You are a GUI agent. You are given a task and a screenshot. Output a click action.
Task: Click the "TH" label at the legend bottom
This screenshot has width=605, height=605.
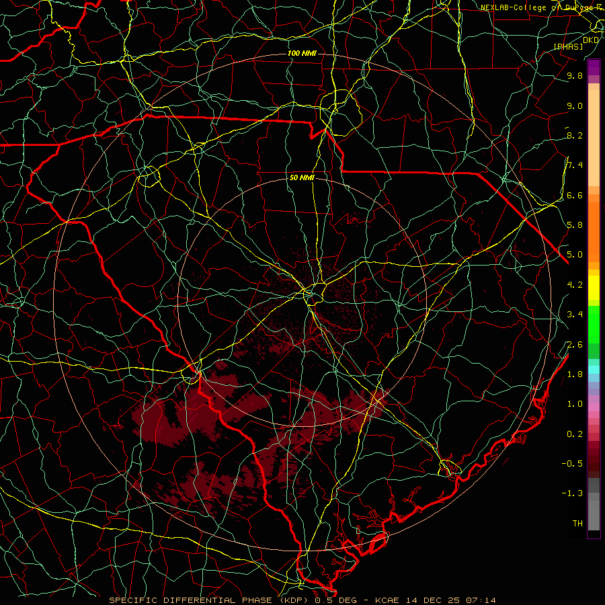(577, 524)
